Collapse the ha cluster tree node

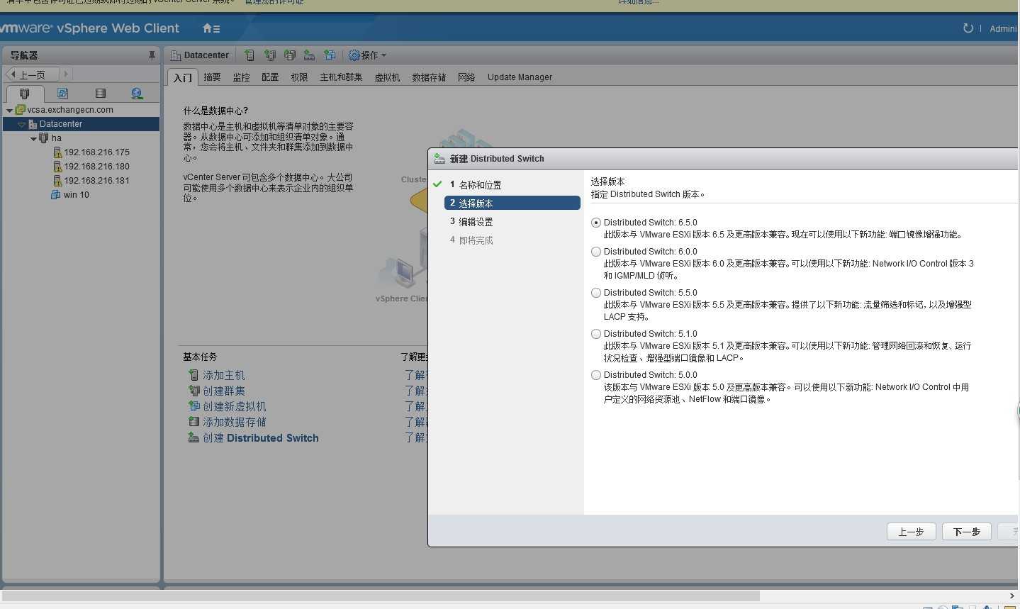(x=33, y=139)
